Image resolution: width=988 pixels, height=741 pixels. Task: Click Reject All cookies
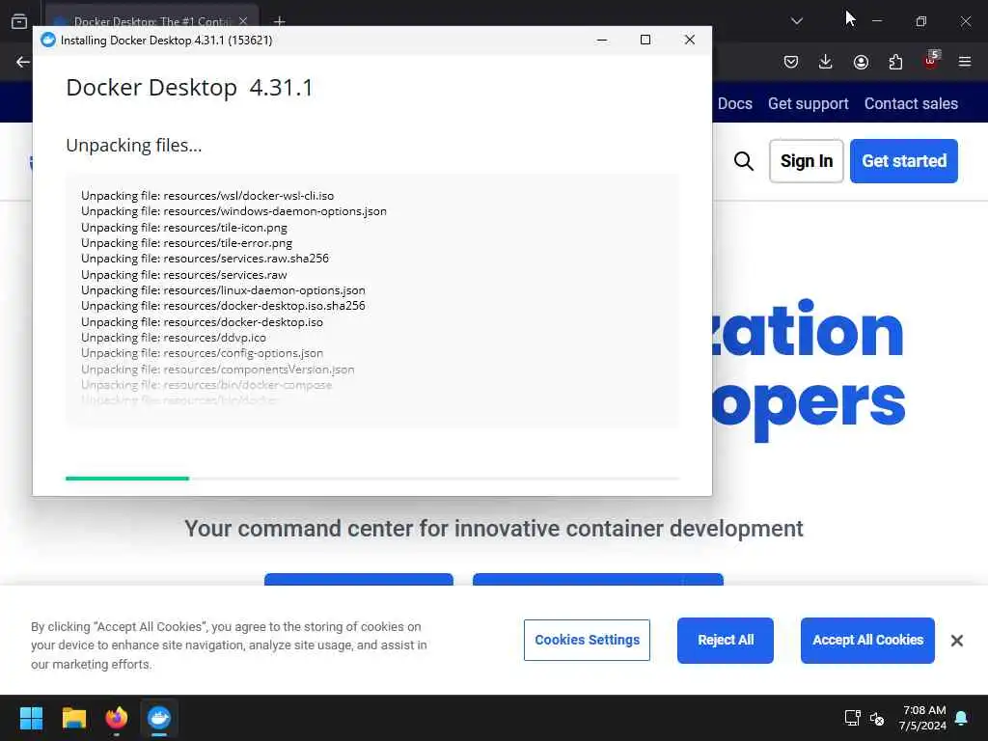[726, 641]
